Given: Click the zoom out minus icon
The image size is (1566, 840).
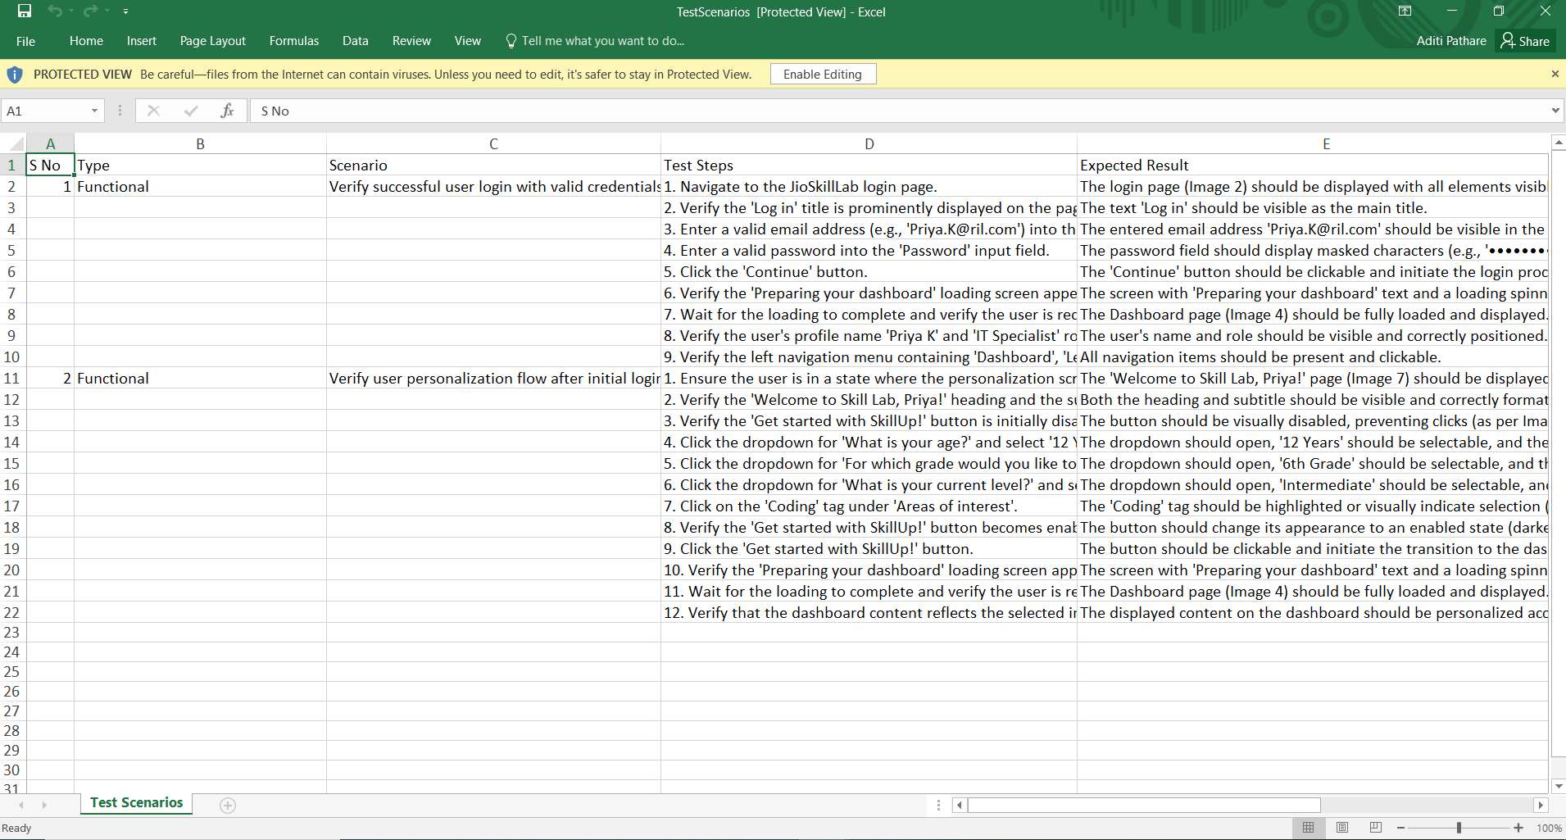Looking at the screenshot, I should point(1401,828).
